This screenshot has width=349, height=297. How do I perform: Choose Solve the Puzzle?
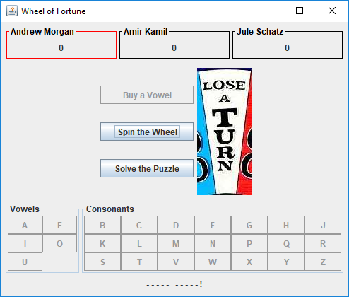click(x=147, y=168)
